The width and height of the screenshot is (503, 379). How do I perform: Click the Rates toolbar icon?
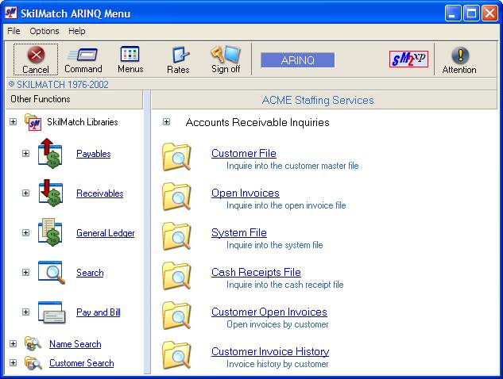[x=180, y=55]
